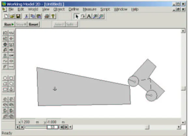Print the model with the printer icon
The height and width of the screenshot is (136, 188).
coord(47,16)
